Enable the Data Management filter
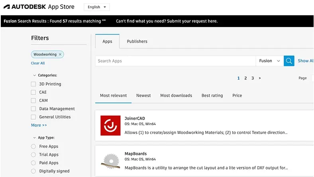 [33, 109]
